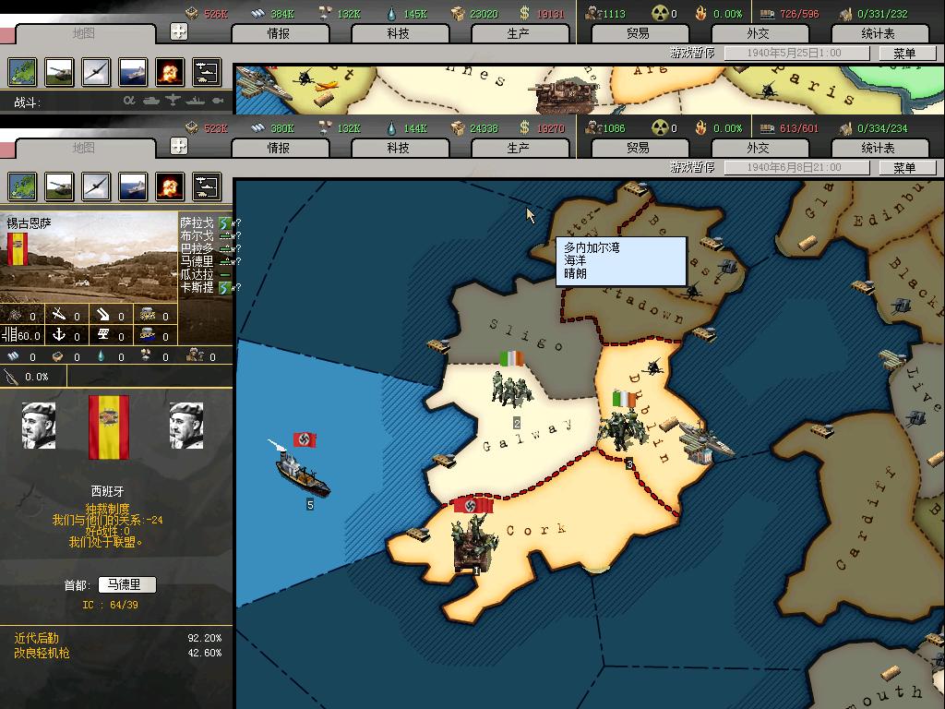
Task: Select the infantry unit in Galway
Action: click(511, 389)
